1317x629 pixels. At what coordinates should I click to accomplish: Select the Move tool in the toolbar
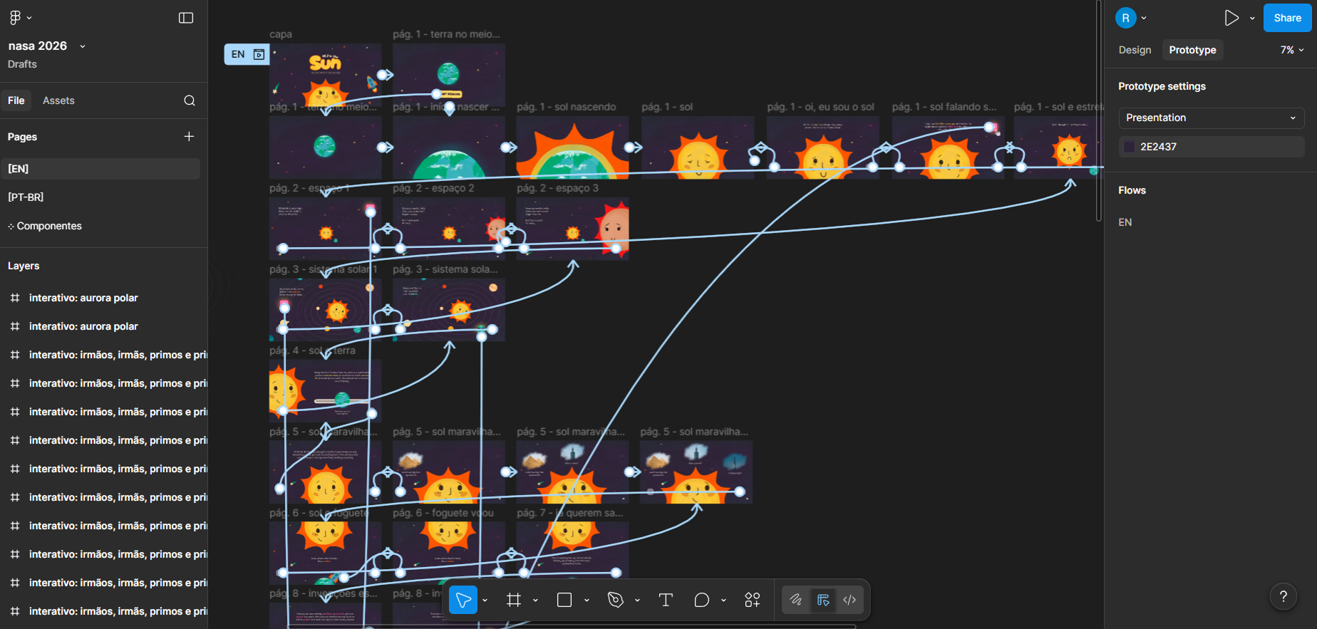463,600
